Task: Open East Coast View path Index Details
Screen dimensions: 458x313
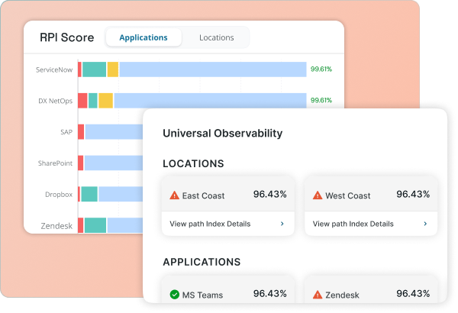Action: (227, 224)
